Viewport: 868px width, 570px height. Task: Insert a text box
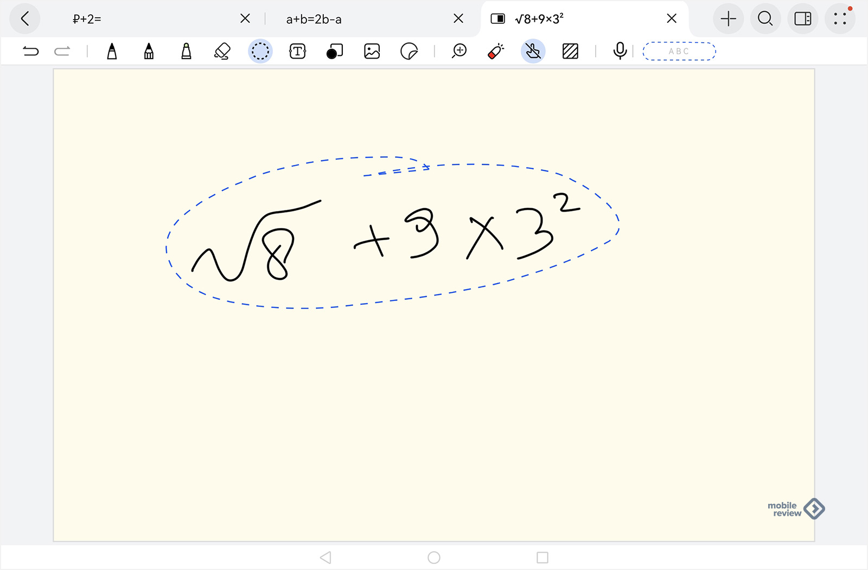click(x=297, y=52)
